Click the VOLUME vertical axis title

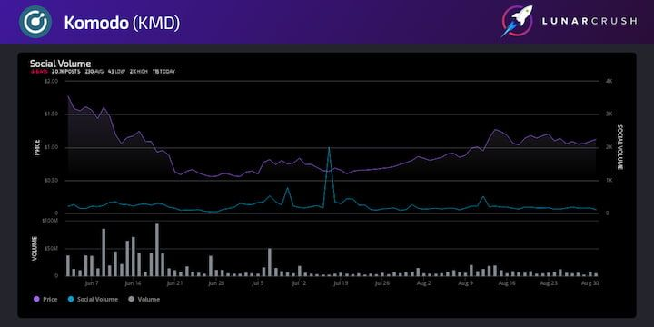(35, 249)
